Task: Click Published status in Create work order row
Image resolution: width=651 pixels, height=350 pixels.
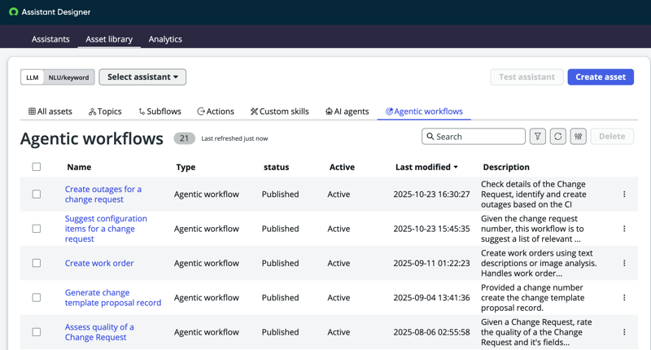Action: (x=280, y=263)
